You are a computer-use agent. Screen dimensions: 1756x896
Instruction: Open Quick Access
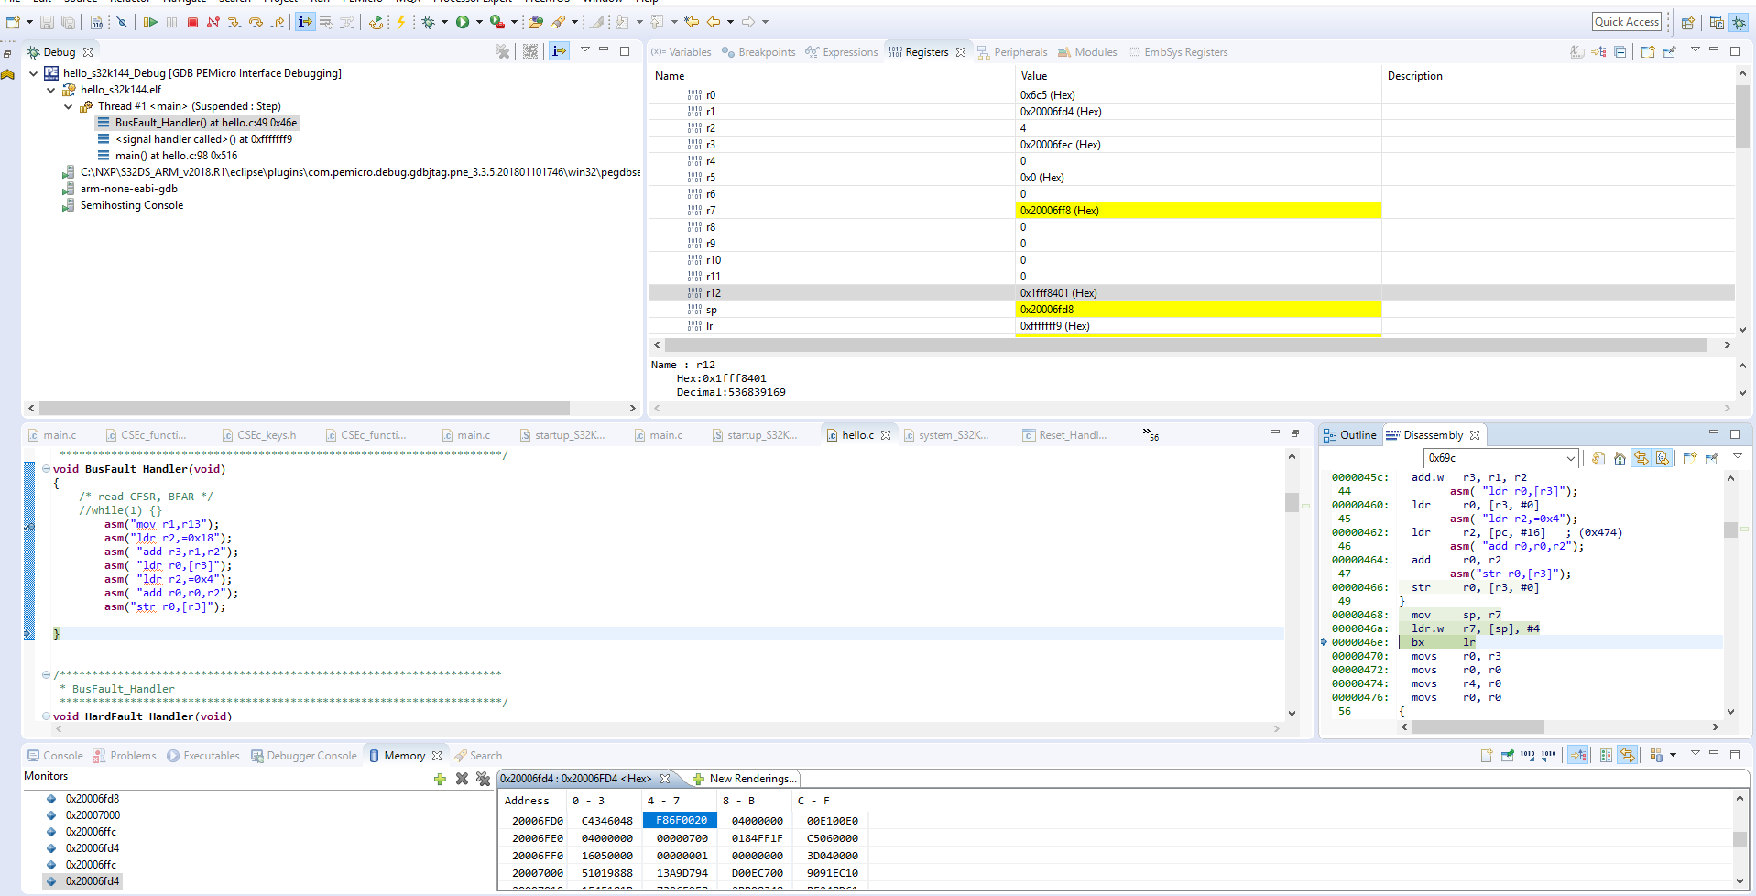pyautogui.click(x=1627, y=21)
